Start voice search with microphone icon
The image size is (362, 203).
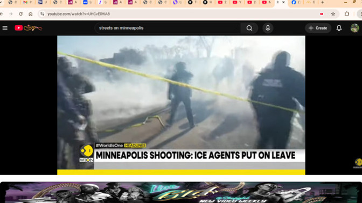pyautogui.click(x=268, y=28)
